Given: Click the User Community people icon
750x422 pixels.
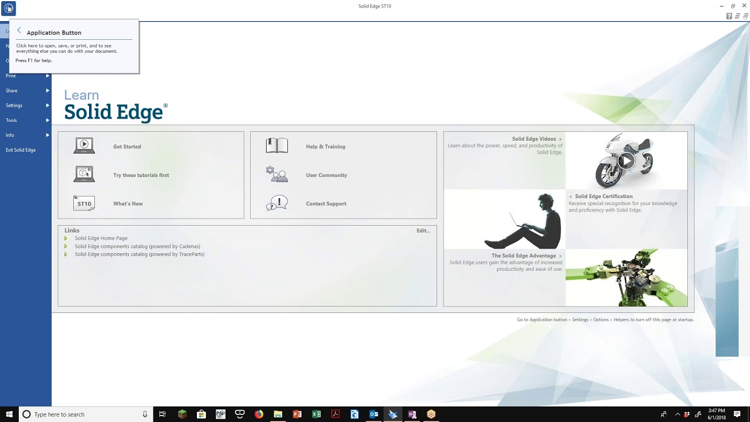Looking at the screenshot, I should pos(277,174).
